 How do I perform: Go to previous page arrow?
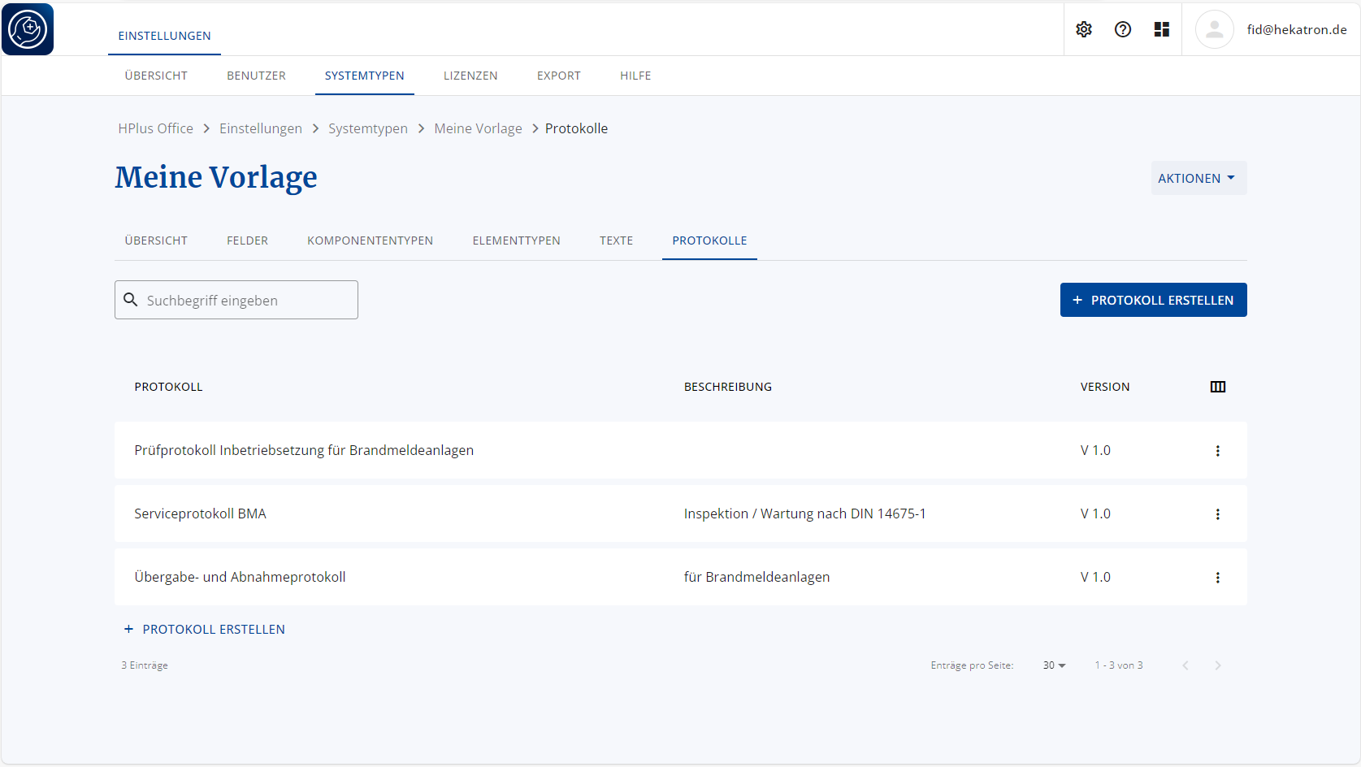1185,665
